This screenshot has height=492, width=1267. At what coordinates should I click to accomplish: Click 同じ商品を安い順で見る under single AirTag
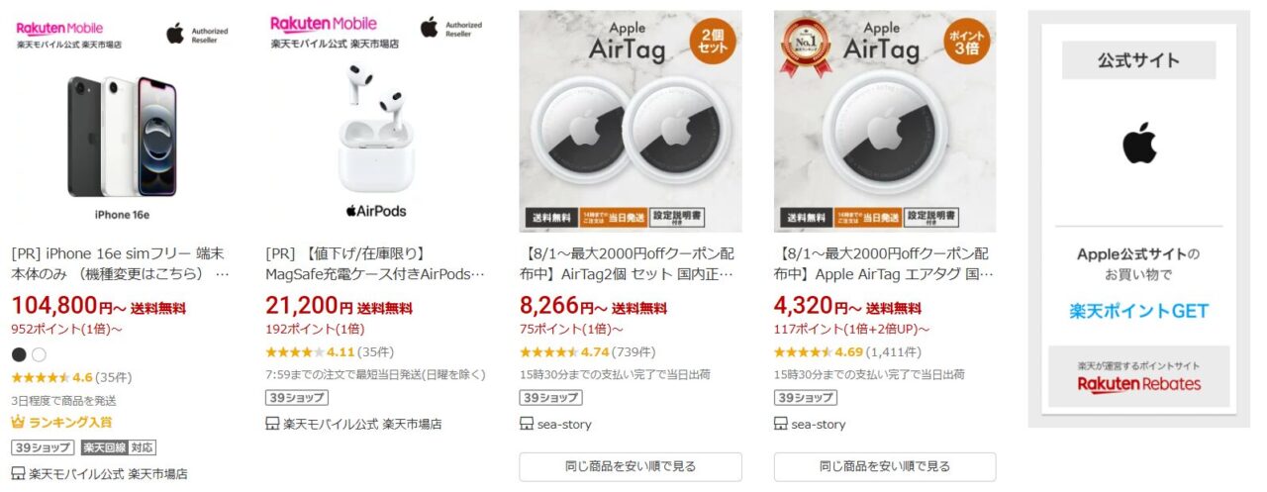coord(885,466)
